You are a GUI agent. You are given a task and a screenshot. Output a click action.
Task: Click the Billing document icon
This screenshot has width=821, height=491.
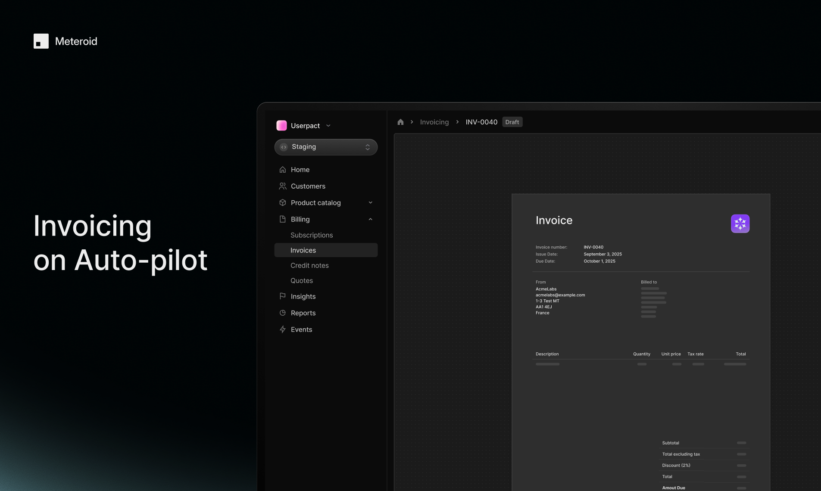tap(283, 219)
